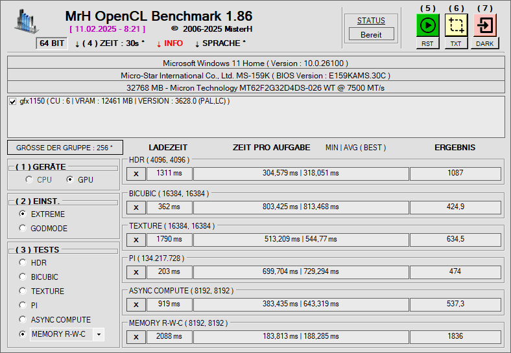Select the GPU radio button
The height and width of the screenshot is (353, 511).
(70, 179)
